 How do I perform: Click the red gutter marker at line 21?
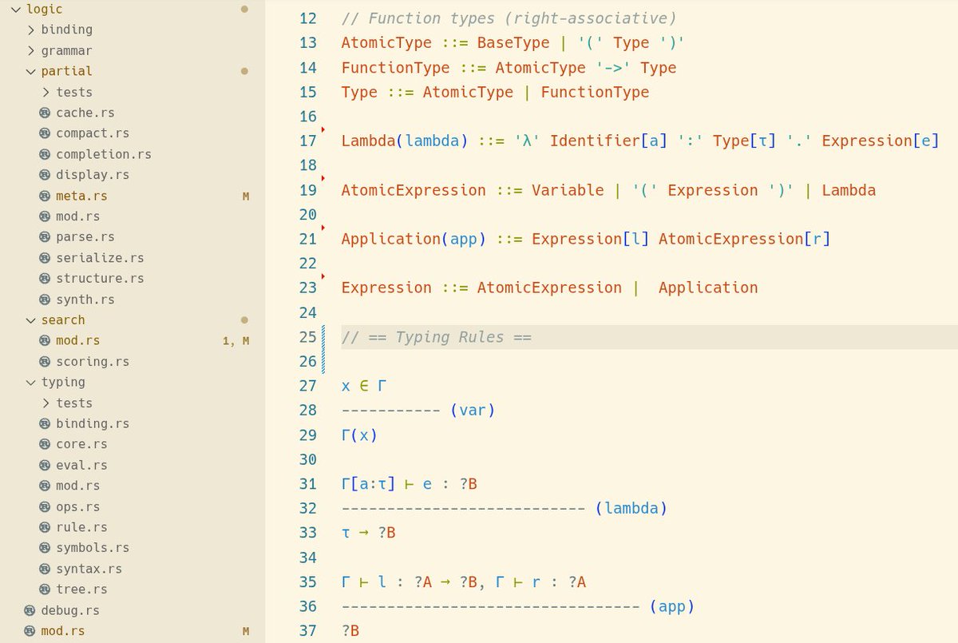[x=323, y=227]
